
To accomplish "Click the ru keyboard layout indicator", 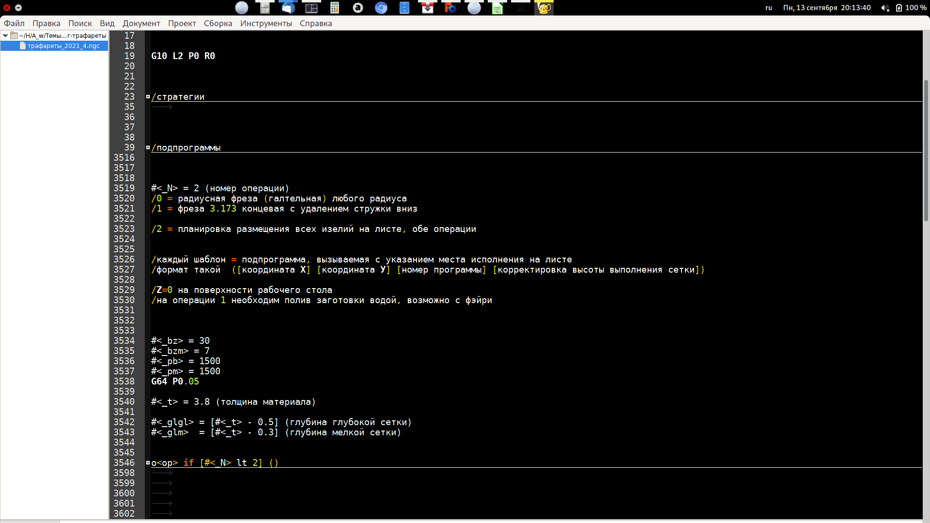I will [769, 8].
